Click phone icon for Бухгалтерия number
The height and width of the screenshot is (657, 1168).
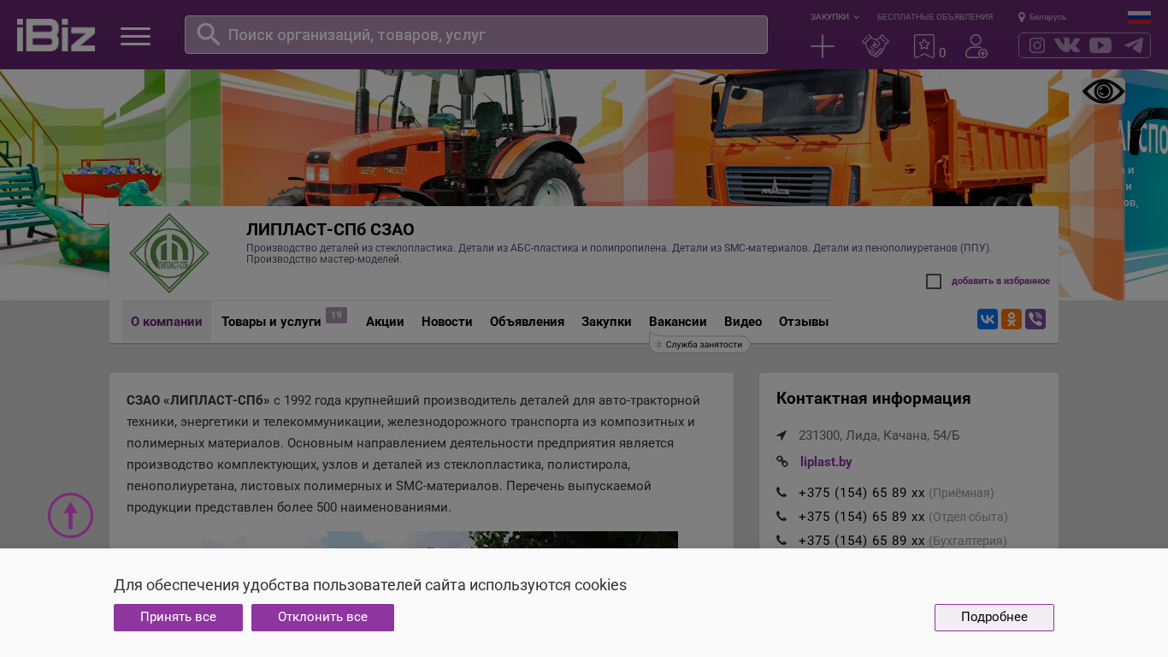coord(782,541)
